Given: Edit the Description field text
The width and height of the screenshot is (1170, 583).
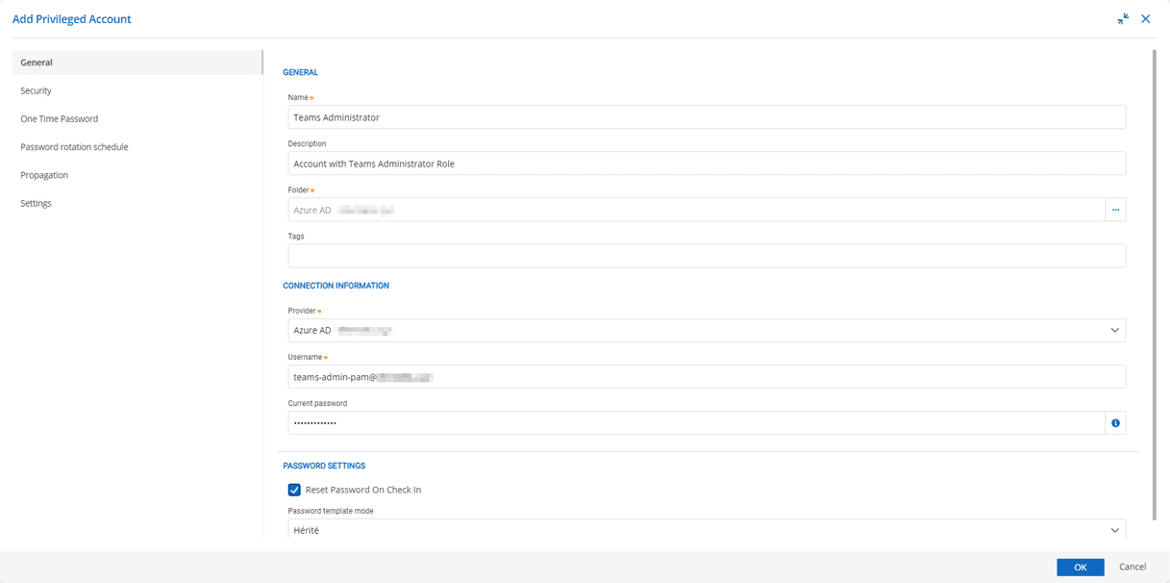Looking at the screenshot, I should (673, 163).
